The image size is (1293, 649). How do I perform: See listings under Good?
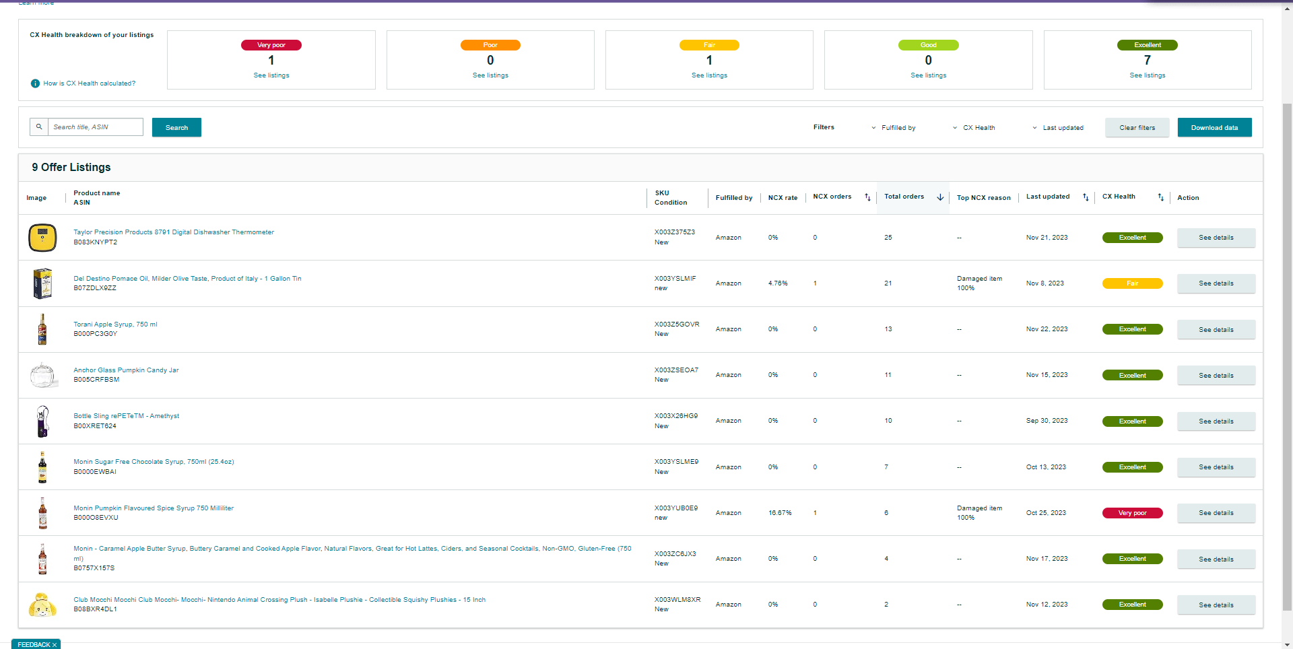[928, 75]
